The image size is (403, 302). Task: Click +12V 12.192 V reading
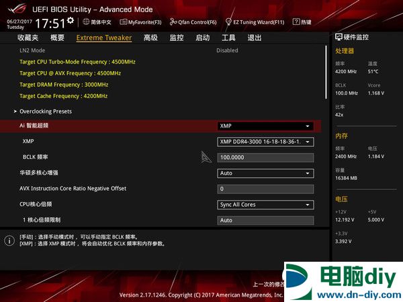(345, 220)
